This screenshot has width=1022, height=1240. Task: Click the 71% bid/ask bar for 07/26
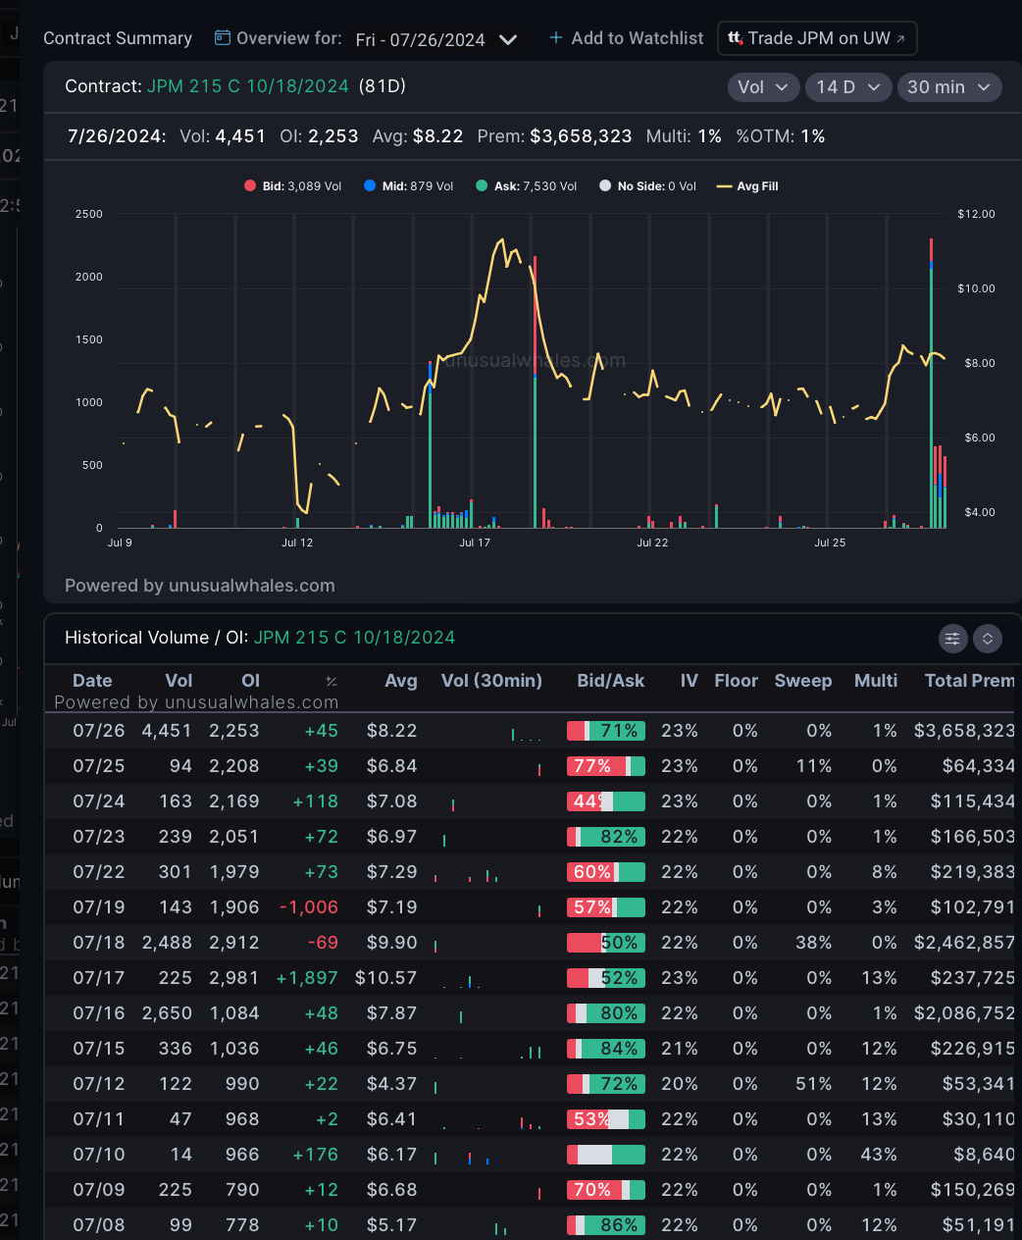click(x=606, y=731)
